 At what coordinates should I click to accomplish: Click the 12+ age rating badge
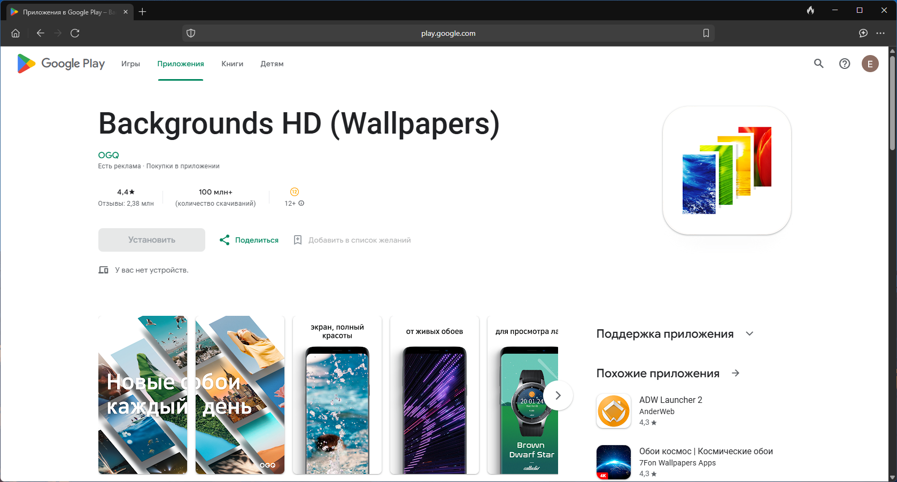(x=295, y=192)
